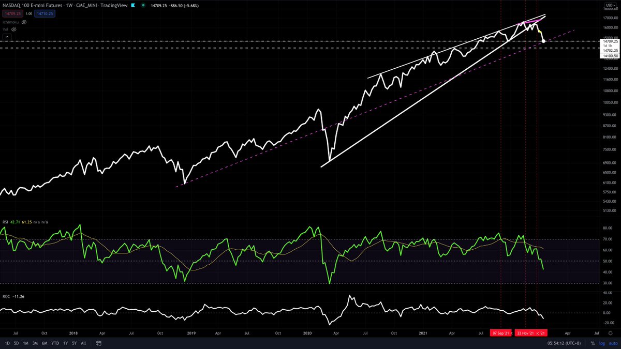Image resolution: width=621 pixels, height=349 pixels.
Task: Click the 30.00 level on RSI scale
Action: pyautogui.click(x=607, y=283)
